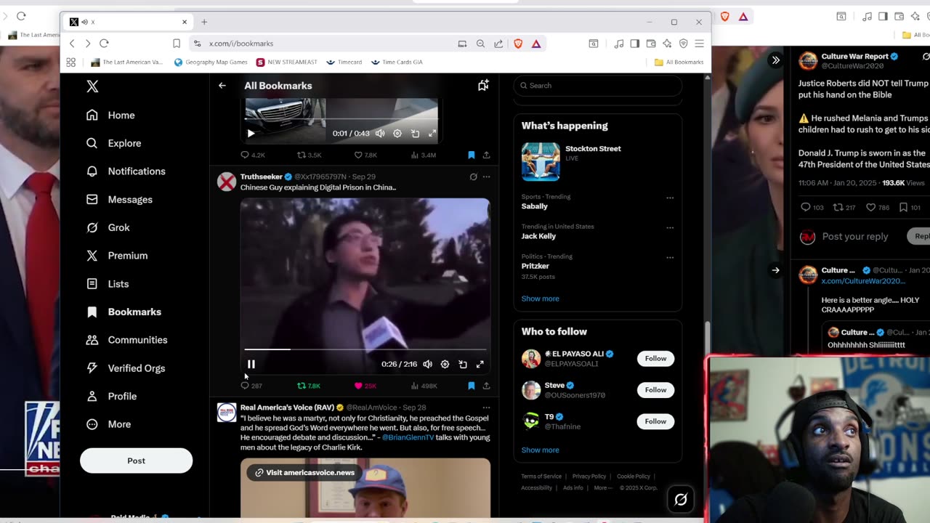930x523 pixels.
Task: Undo repost on Truthseeker post showing 7.8K
Action: [x=308, y=386]
